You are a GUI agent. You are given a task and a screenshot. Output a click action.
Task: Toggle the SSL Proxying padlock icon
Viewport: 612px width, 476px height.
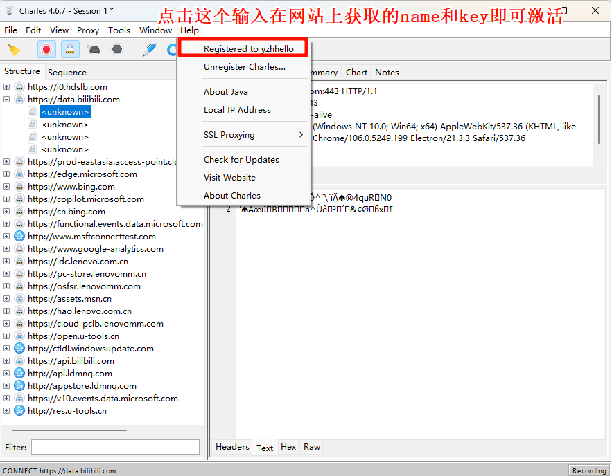click(x=69, y=49)
